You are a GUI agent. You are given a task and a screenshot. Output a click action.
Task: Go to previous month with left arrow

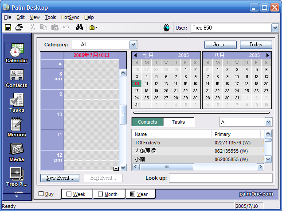tap(136, 55)
